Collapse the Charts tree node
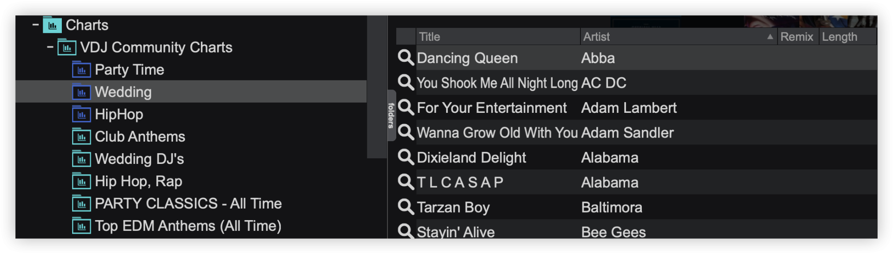 coord(35,25)
